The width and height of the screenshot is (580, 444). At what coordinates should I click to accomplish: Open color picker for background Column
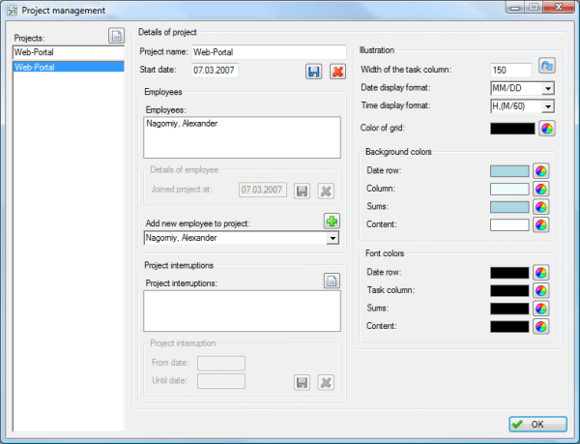pos(540,189)
